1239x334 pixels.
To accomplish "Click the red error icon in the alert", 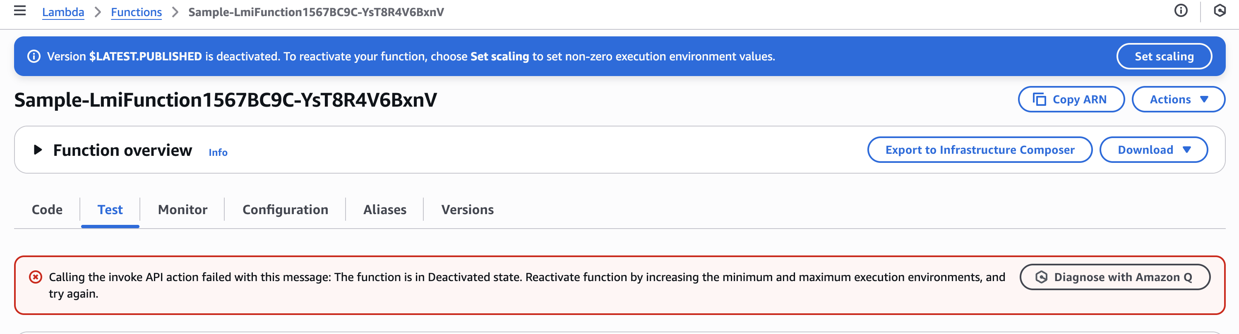I will [36, 277].
